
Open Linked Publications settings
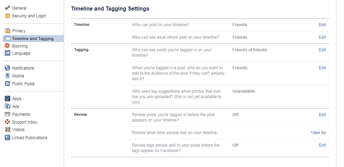coord(30,138)
